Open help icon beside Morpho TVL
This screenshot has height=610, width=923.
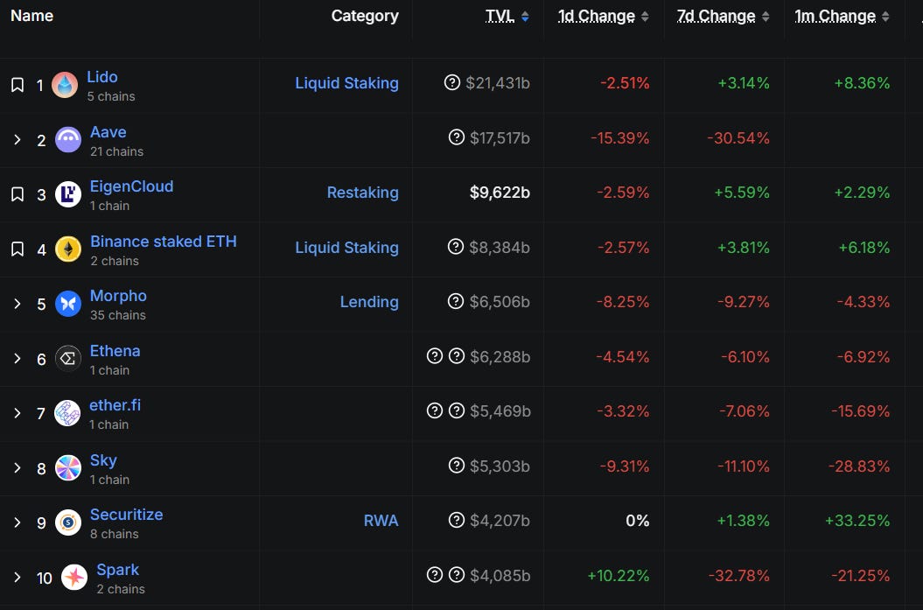pos(456,301)
